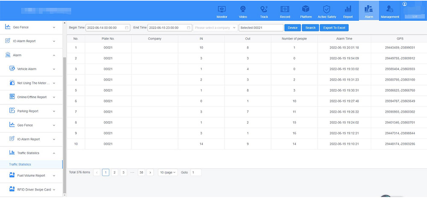The height and width of the screenshot is (198, 427).
Task: Collapse the Alarm section chevron
Action: click(x=54, y=55)
